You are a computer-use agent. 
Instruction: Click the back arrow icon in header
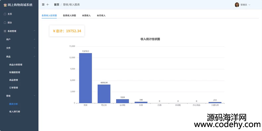tap(48, 5)
